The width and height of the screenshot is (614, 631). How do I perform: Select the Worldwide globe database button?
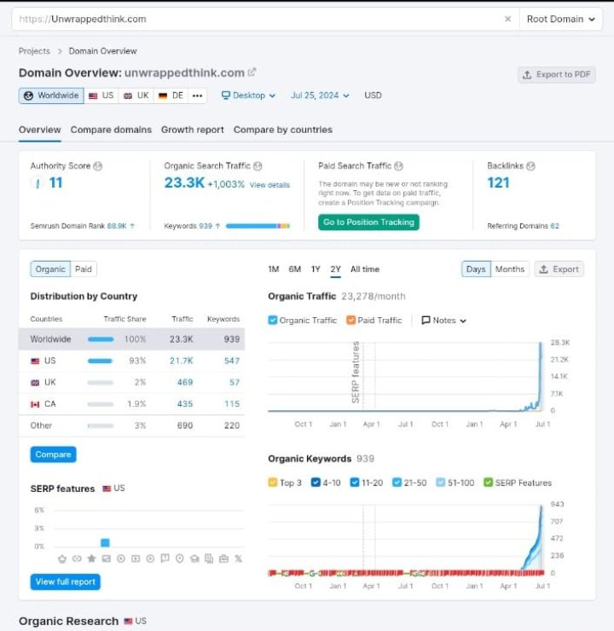coord(51,96)
